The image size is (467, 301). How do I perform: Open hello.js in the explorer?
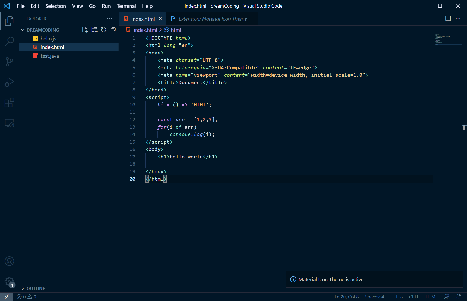[x=69, y=39]
